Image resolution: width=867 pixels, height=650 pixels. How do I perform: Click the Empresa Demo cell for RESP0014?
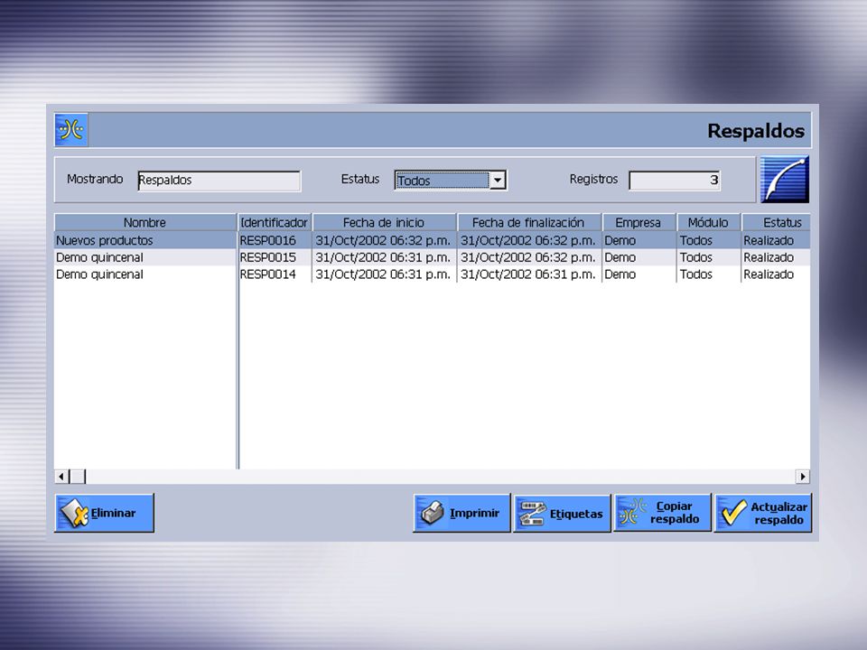pyautogui.click(x=639, y=274)
